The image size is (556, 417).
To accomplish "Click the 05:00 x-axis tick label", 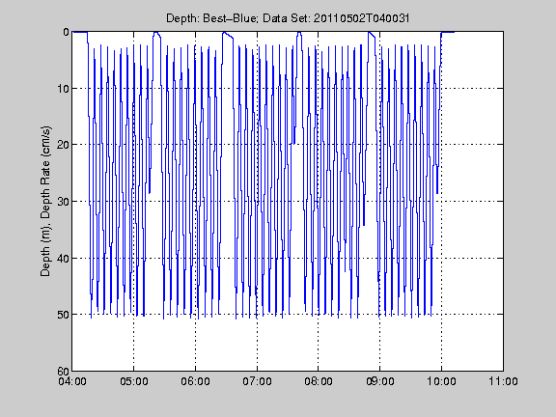I will (133, 381).
